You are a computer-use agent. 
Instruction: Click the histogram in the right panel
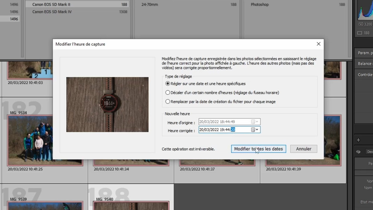[x=365, y=10]
